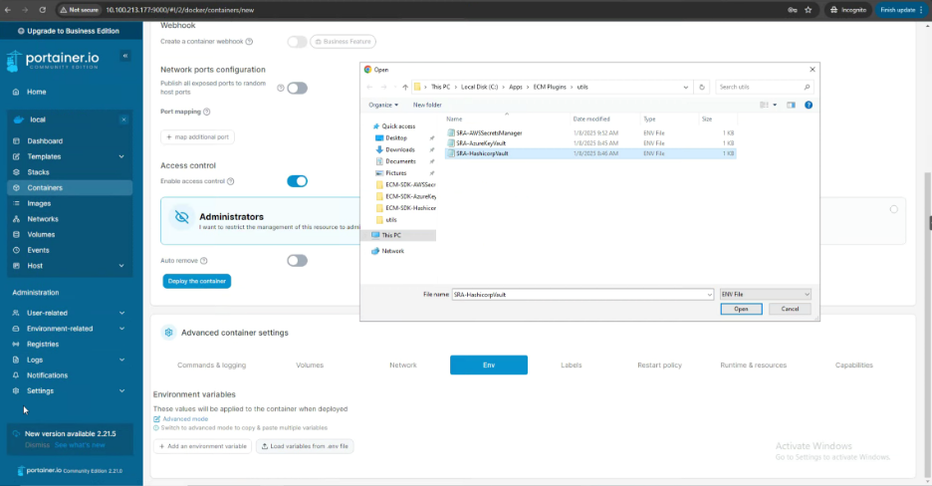This screenshot has height=486, width=932.
Task: Open Networks page in sidebar
Action: 42,219
